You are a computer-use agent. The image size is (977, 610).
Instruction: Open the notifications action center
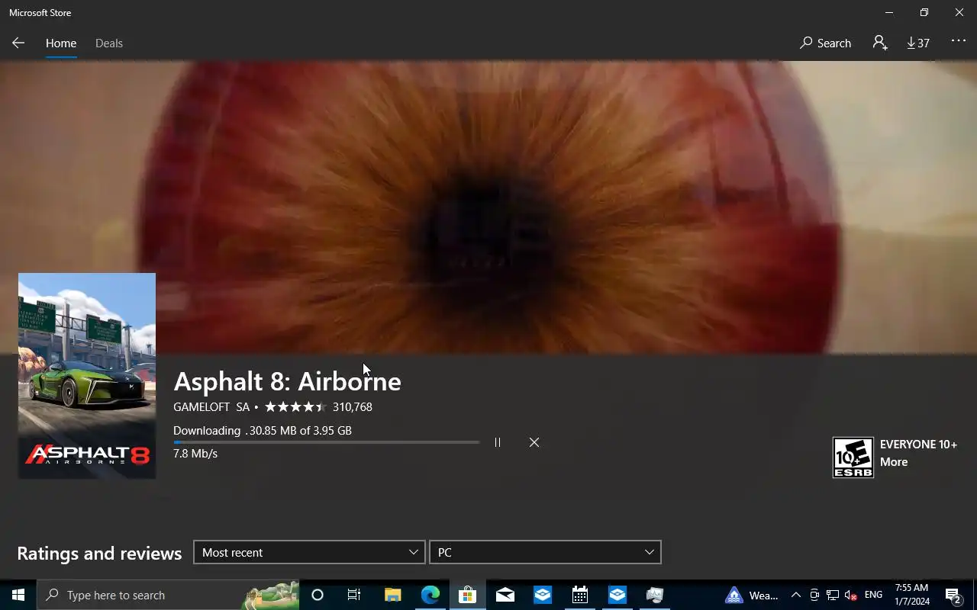953,595
